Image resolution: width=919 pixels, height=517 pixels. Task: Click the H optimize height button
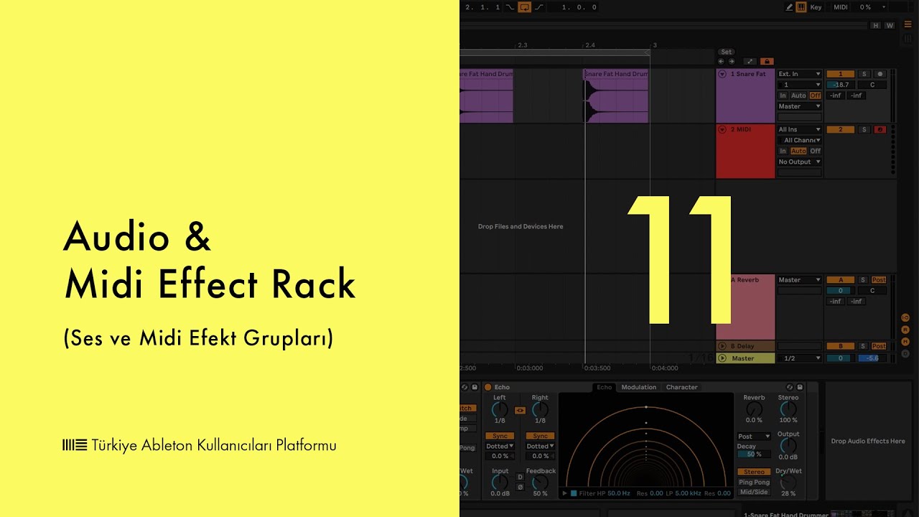coord(875,25)
